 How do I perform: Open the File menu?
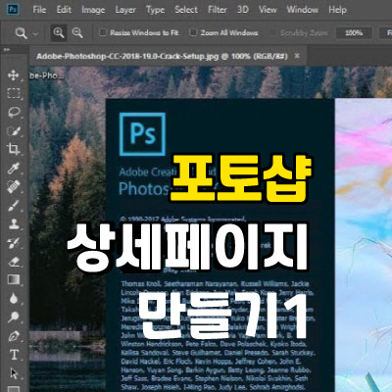point(39,10)
